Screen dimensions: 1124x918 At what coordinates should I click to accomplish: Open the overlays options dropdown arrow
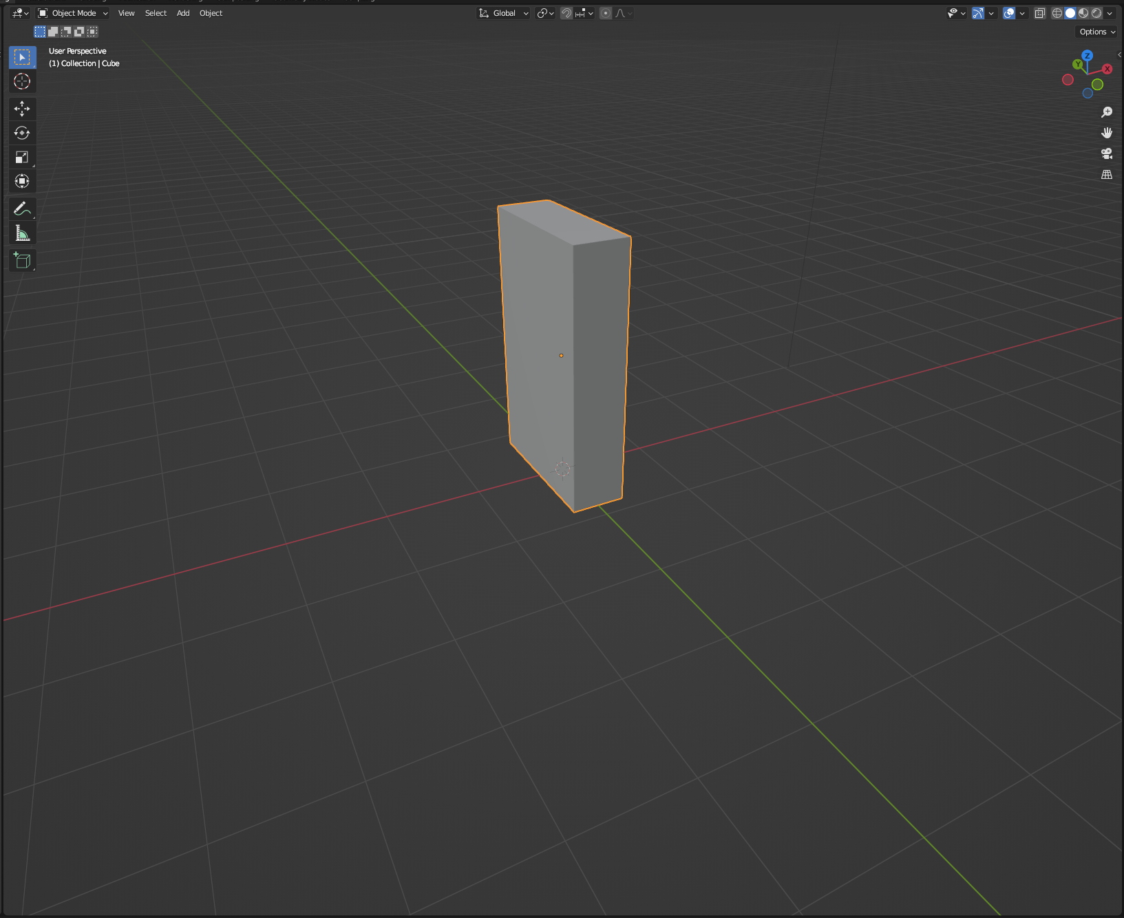click(1022, 13)
